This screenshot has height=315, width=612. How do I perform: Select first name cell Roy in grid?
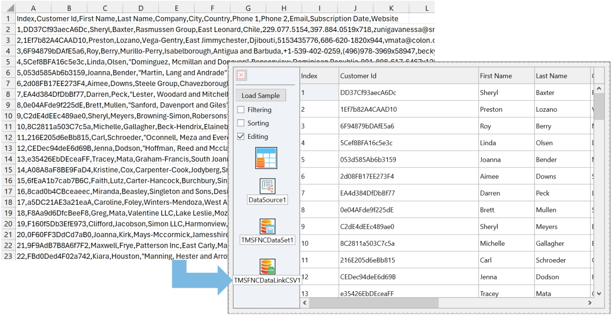507,126
